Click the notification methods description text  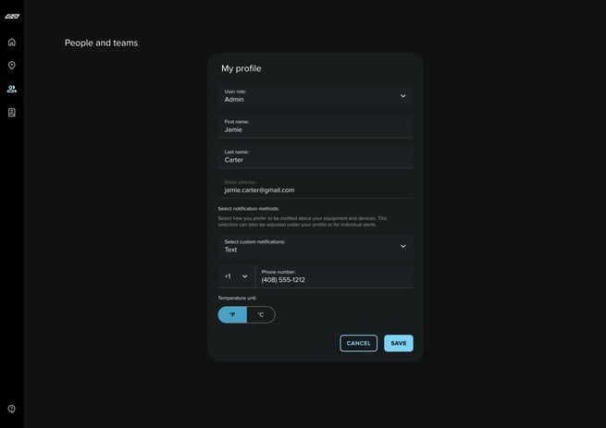(x=303, y=222)
